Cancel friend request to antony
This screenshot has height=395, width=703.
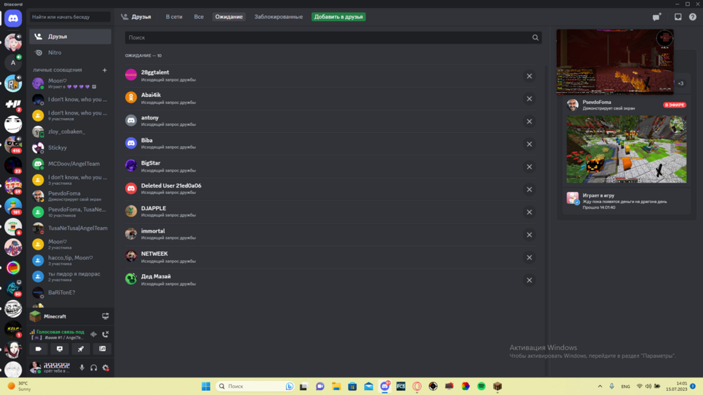pyautogui.click(x=529, y=122)
